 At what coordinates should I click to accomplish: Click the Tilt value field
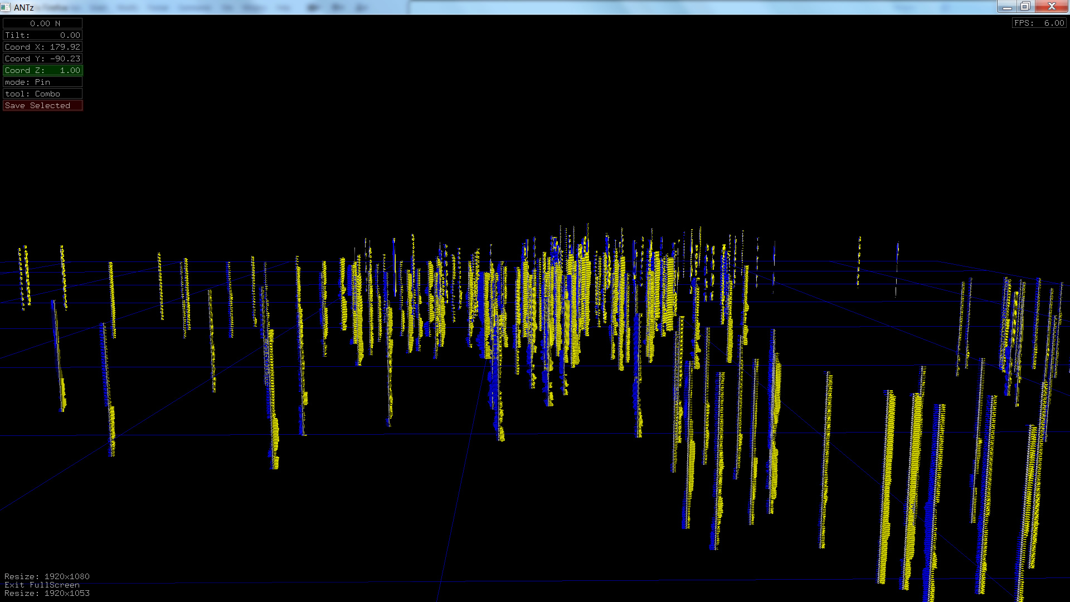(42, 35)
